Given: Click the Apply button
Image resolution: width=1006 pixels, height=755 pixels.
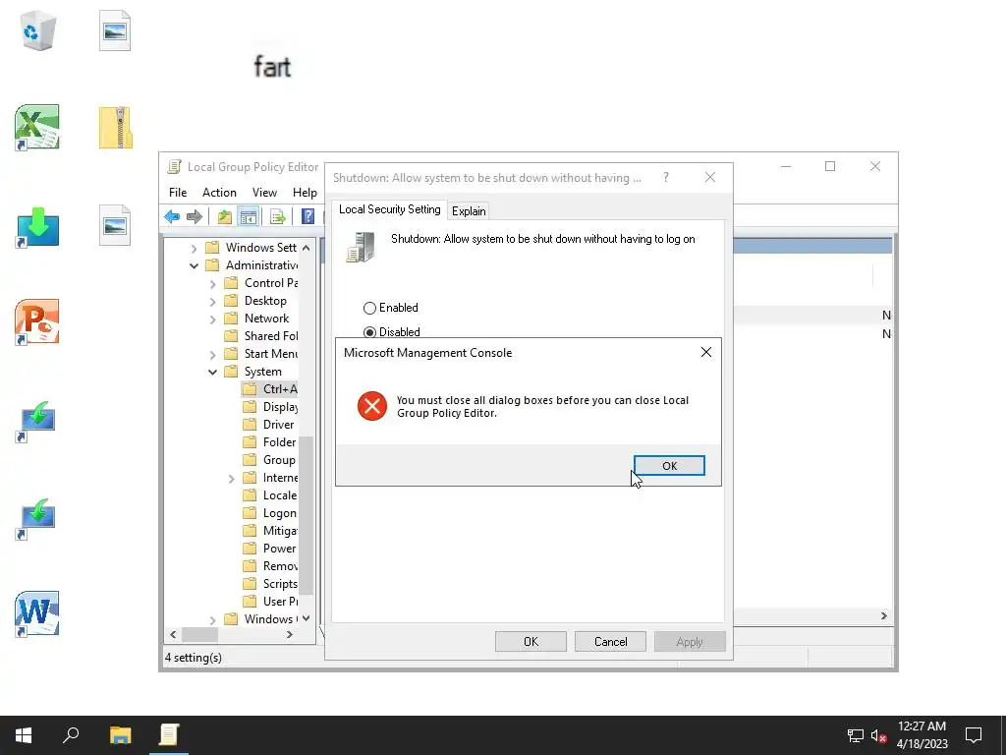Looking at the screenshot, I should click(690, 641).
